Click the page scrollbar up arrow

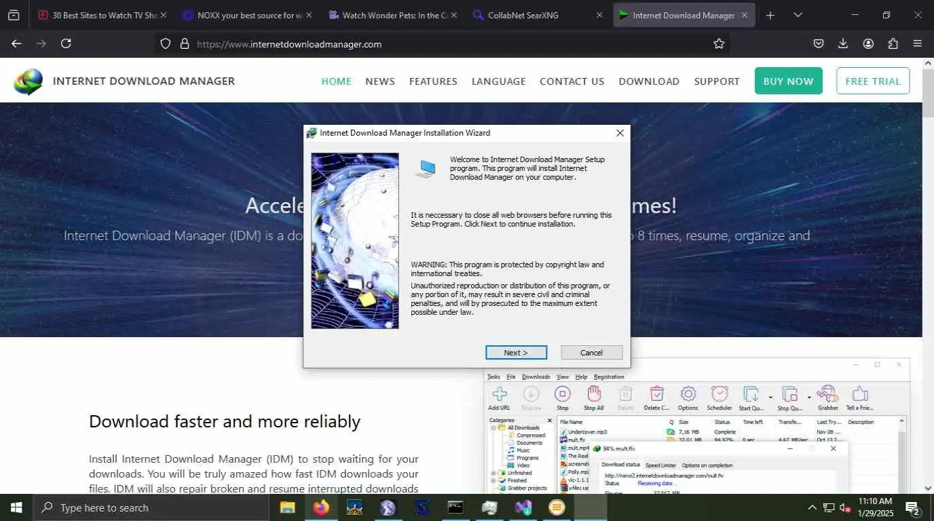click(928, 63)
